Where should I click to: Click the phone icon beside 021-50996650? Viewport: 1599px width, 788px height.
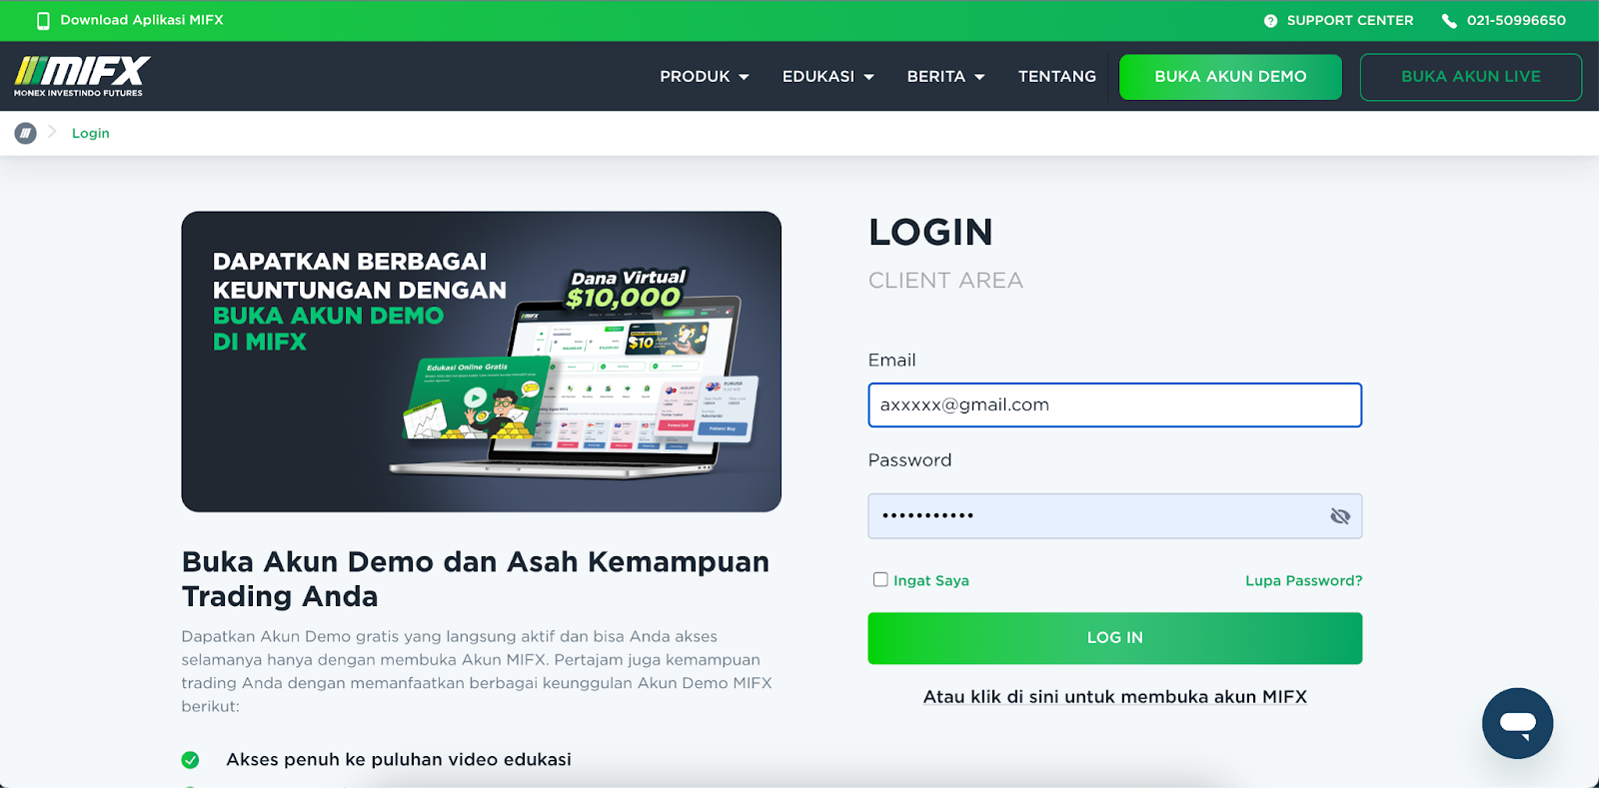click(1448, 21)
